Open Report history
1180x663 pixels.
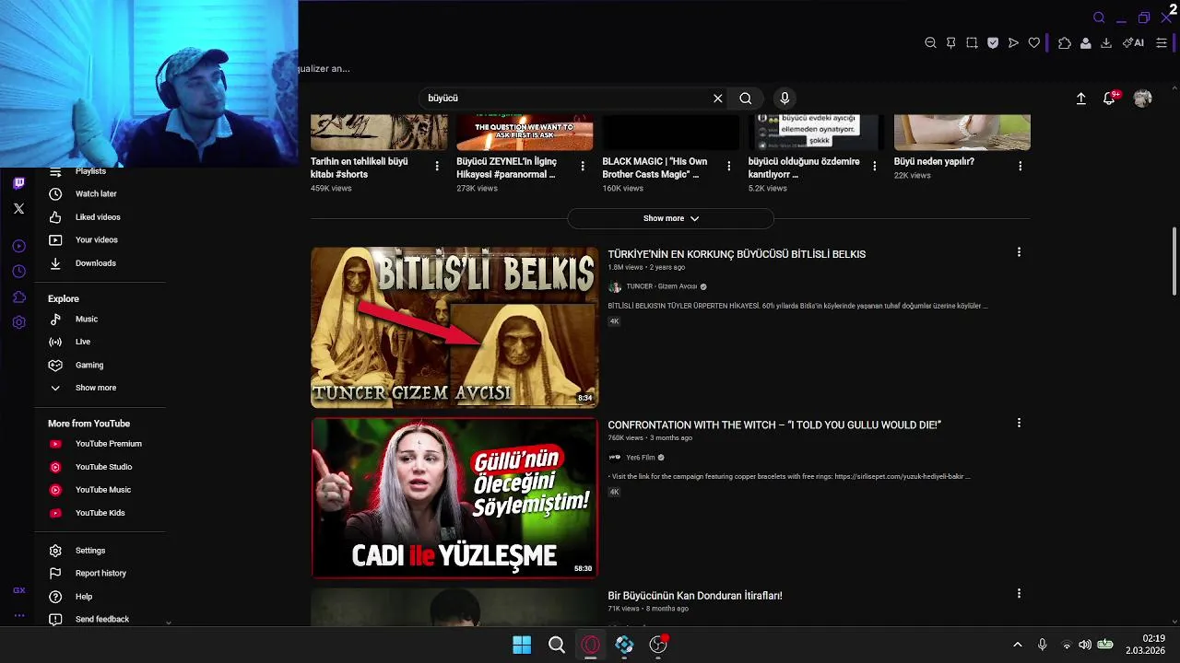pos(100,574)
